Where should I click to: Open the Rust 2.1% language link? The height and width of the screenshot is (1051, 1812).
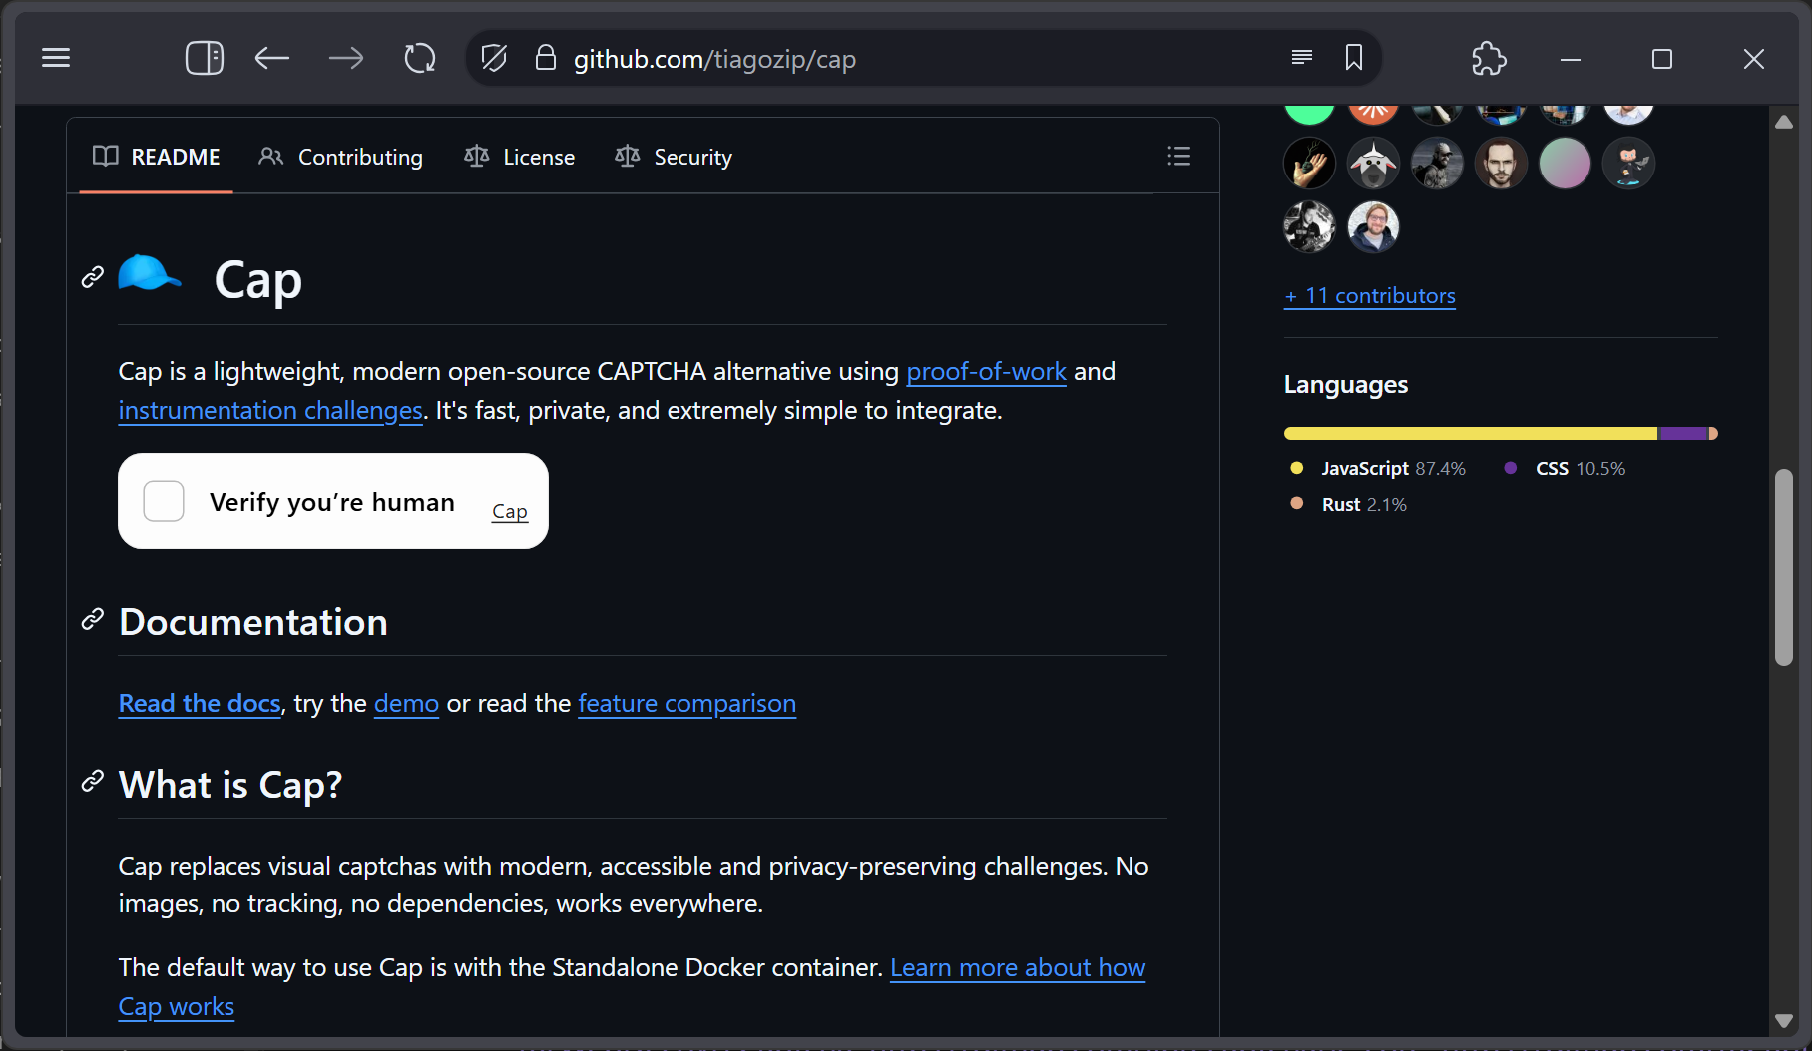[1348, 505]
